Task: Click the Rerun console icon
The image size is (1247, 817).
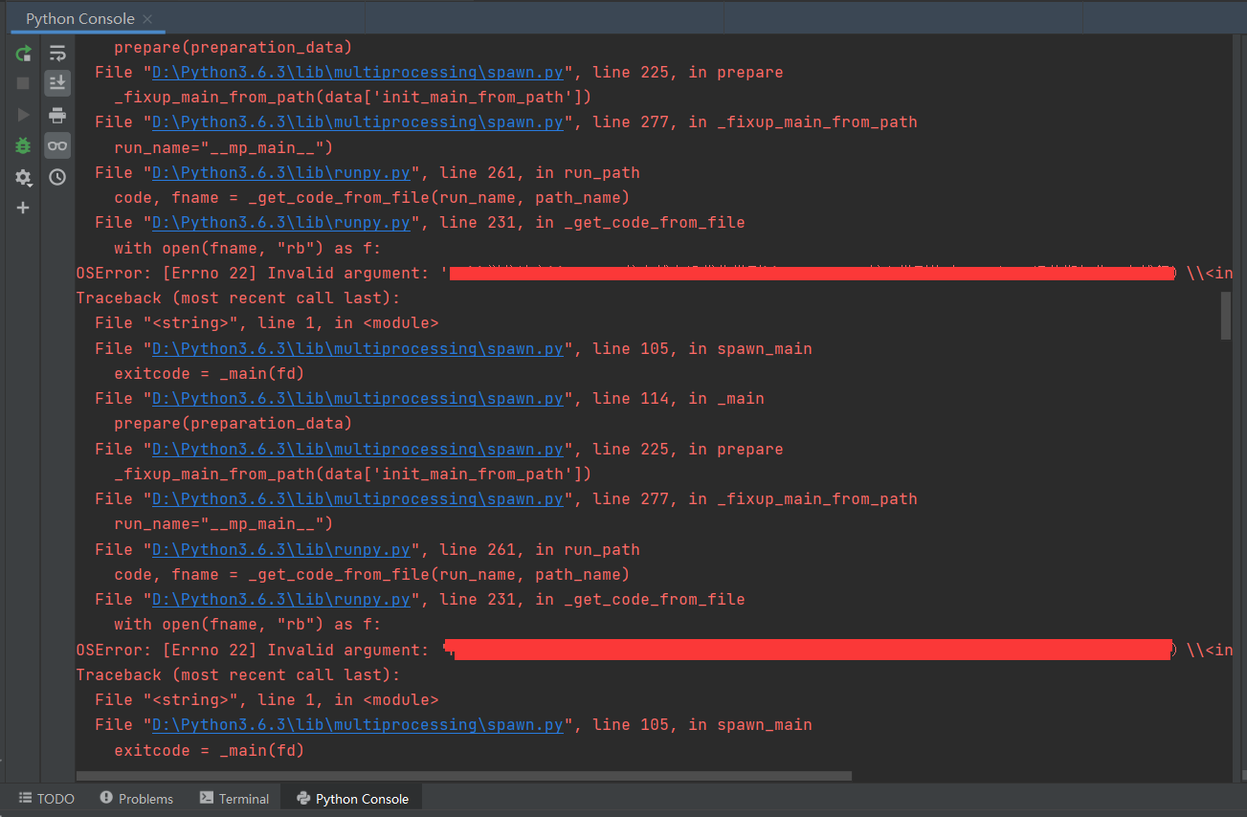Action: coord(23,54)
